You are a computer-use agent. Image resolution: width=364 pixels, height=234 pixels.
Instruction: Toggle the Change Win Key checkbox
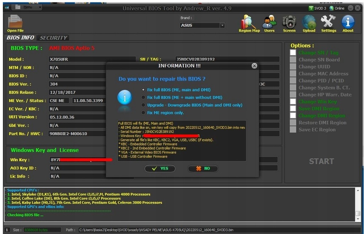293,102
